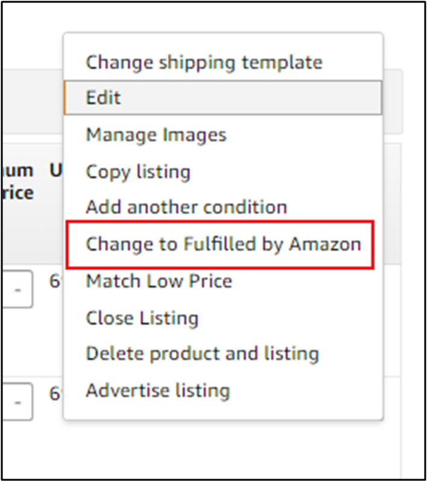
Task: Click Change to Fulfilled by Amazon
Action: [223, 244]
